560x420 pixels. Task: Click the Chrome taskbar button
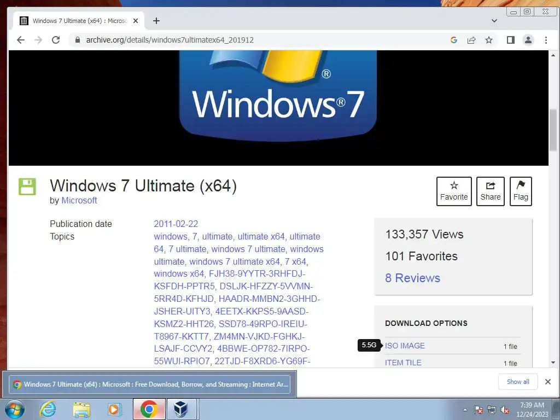[x=149, y=409]
